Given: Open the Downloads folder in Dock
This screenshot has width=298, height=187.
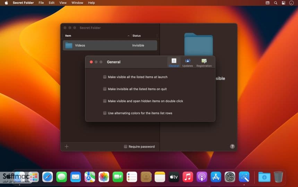Looking at the screenshot, I should [264, 177].
